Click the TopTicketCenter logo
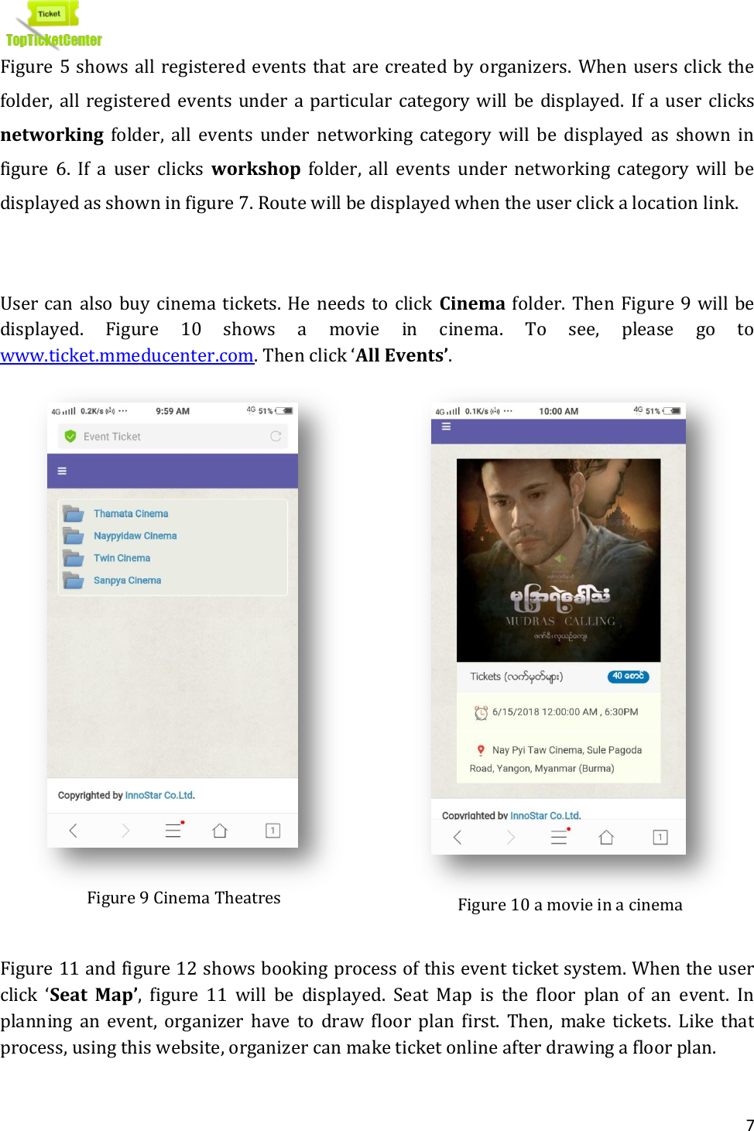The image size is (754, 1131). click(x=53, y=25)
